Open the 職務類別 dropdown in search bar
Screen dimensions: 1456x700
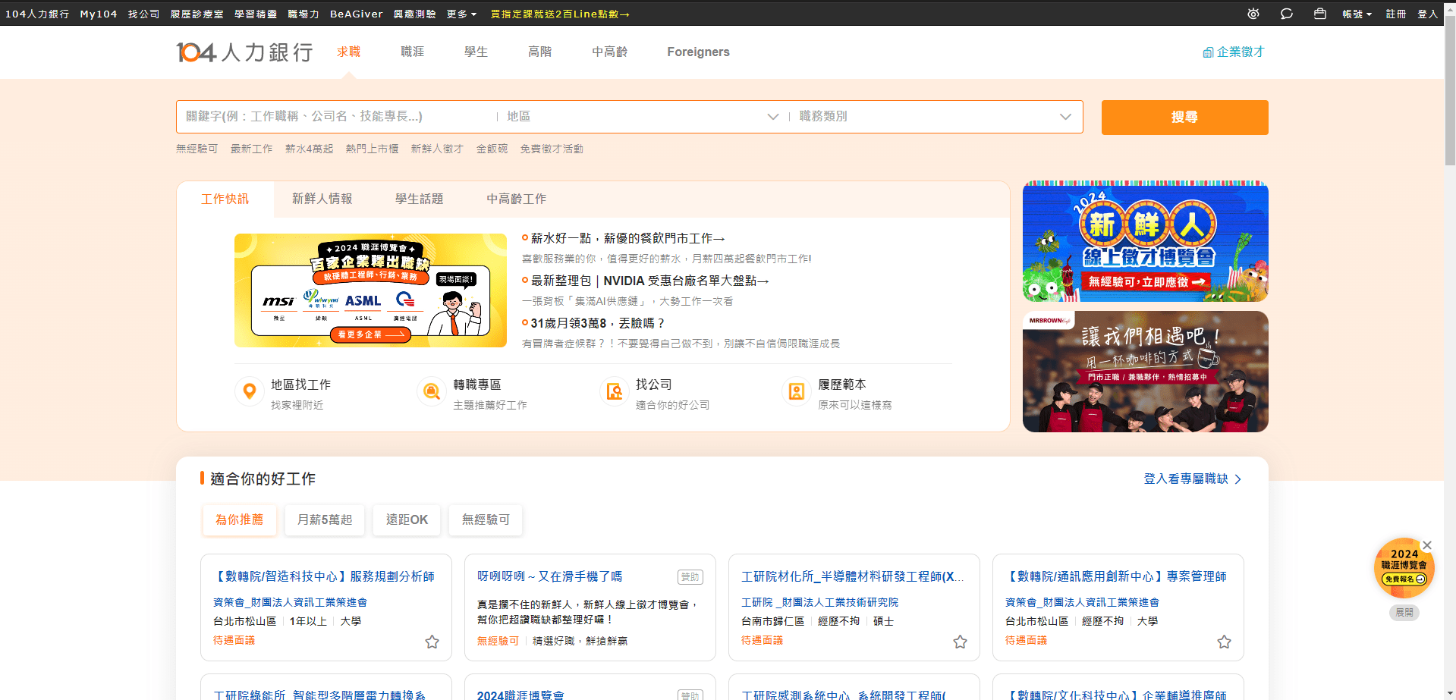click(x=936, y=117)
